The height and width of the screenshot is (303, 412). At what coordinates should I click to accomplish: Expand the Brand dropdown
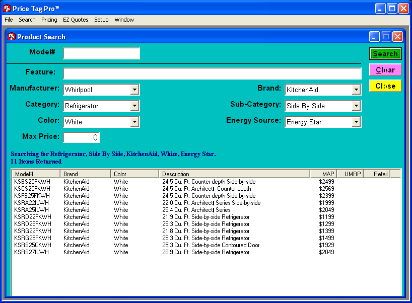356,90
